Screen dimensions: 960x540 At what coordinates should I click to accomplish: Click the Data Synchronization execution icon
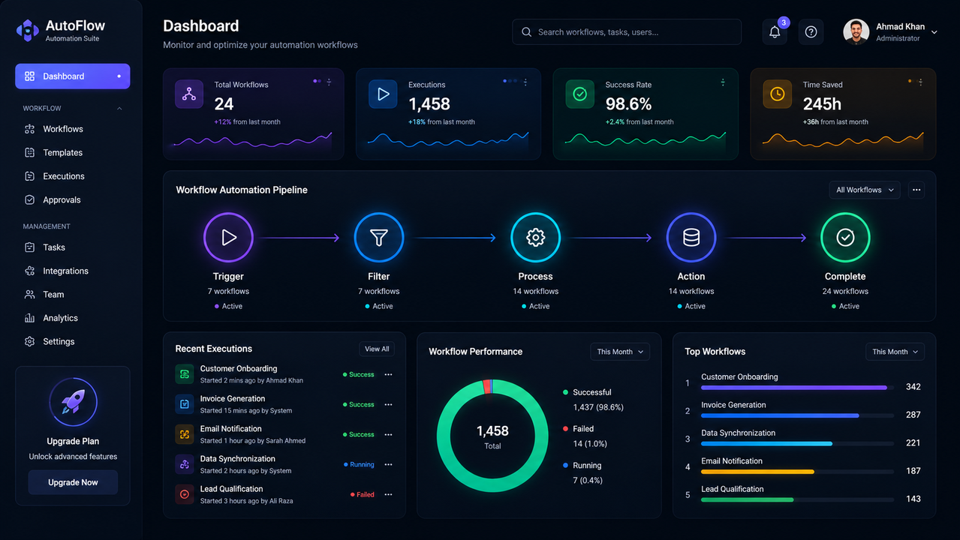pos(184,464)
